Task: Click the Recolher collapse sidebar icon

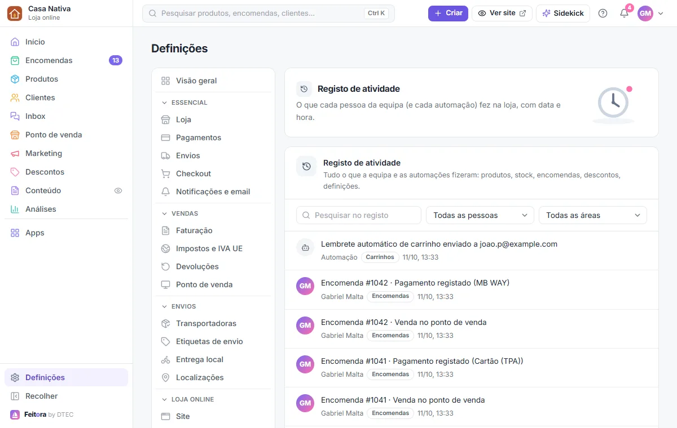Action: (15, 396)
